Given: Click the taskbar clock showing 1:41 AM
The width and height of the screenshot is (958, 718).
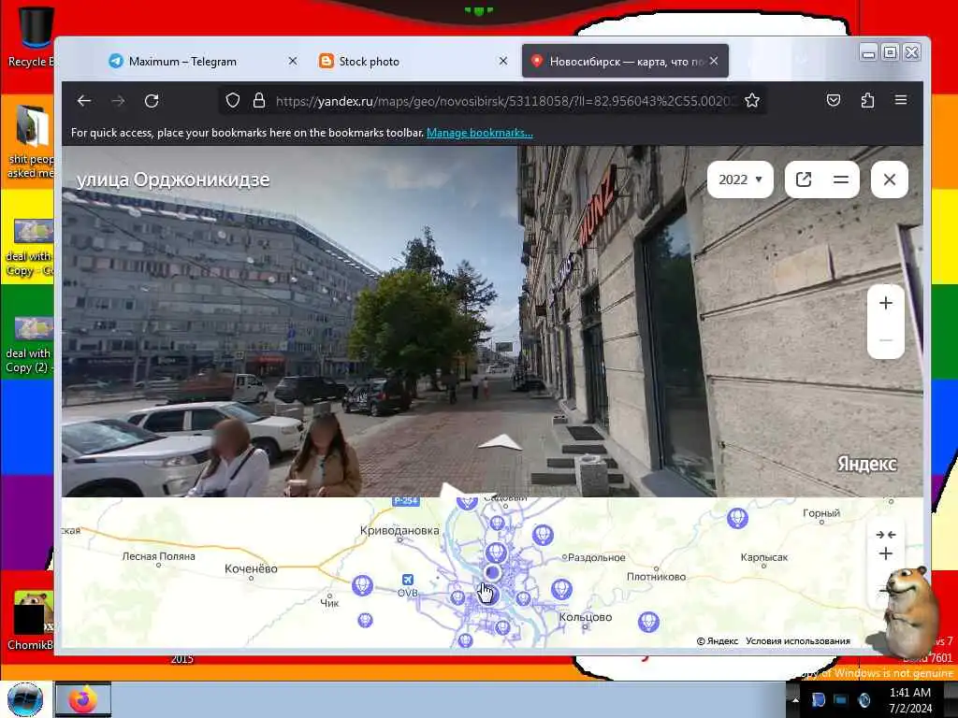Looking at the screenshot, I should tap(910, 700).
